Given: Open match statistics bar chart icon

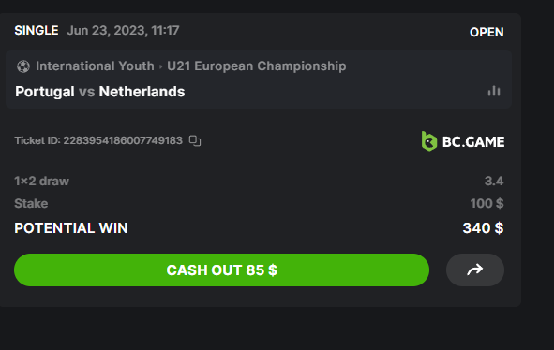Looking at the screenshot, I should [494, 91].
